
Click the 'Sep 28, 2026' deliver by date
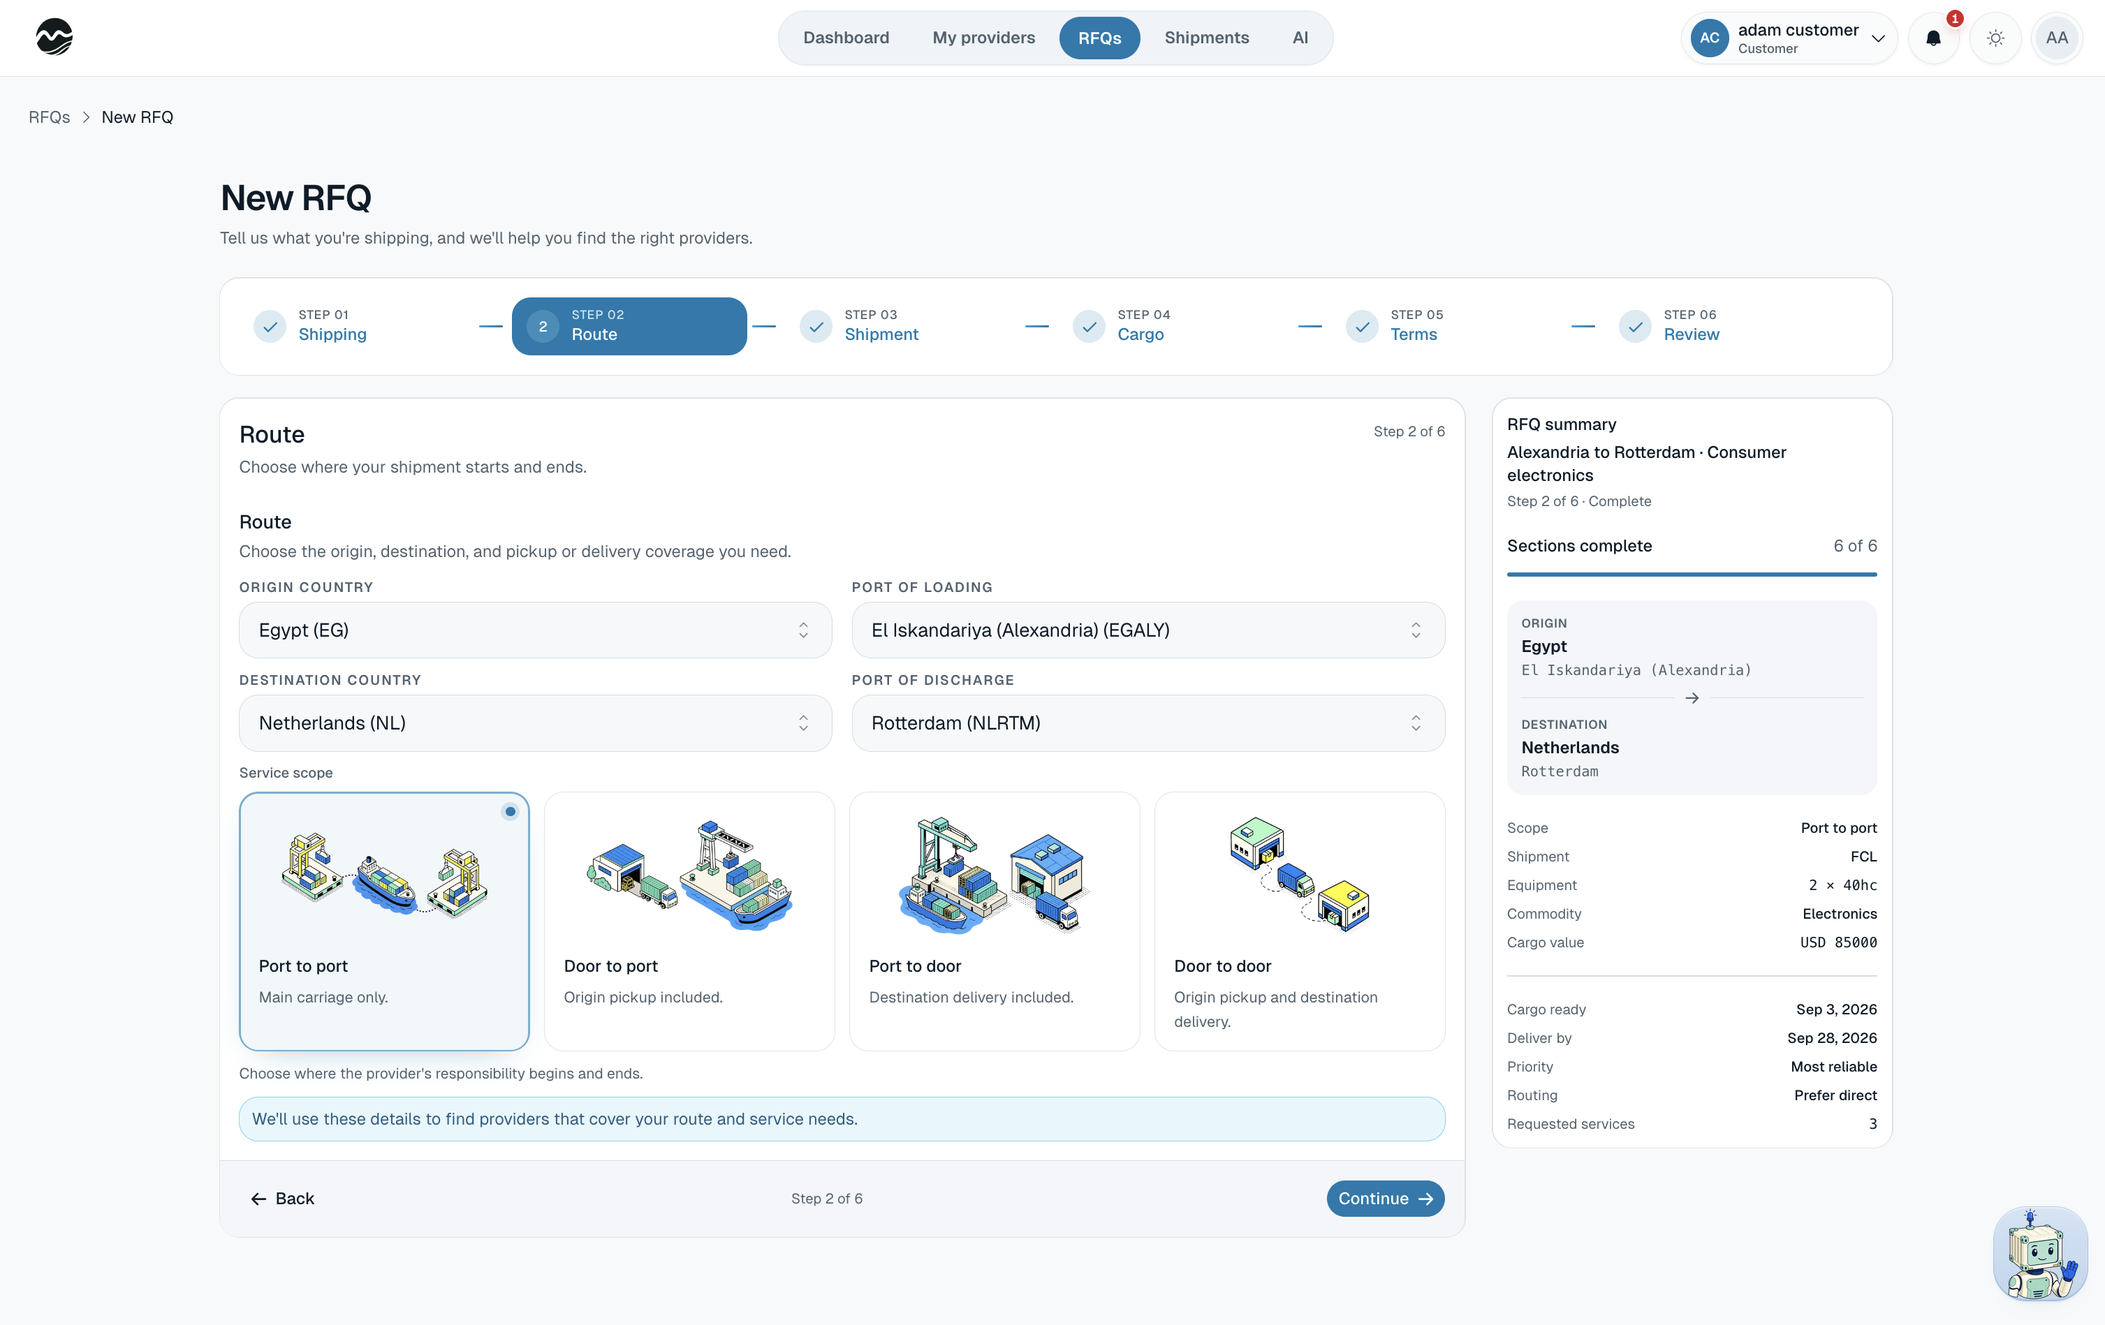pos(1832,1037)
